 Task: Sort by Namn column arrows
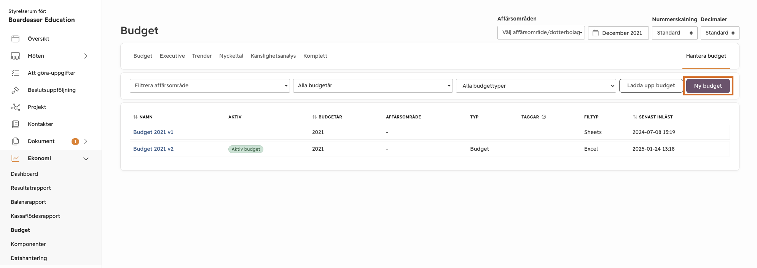click(x=135, y=117)
